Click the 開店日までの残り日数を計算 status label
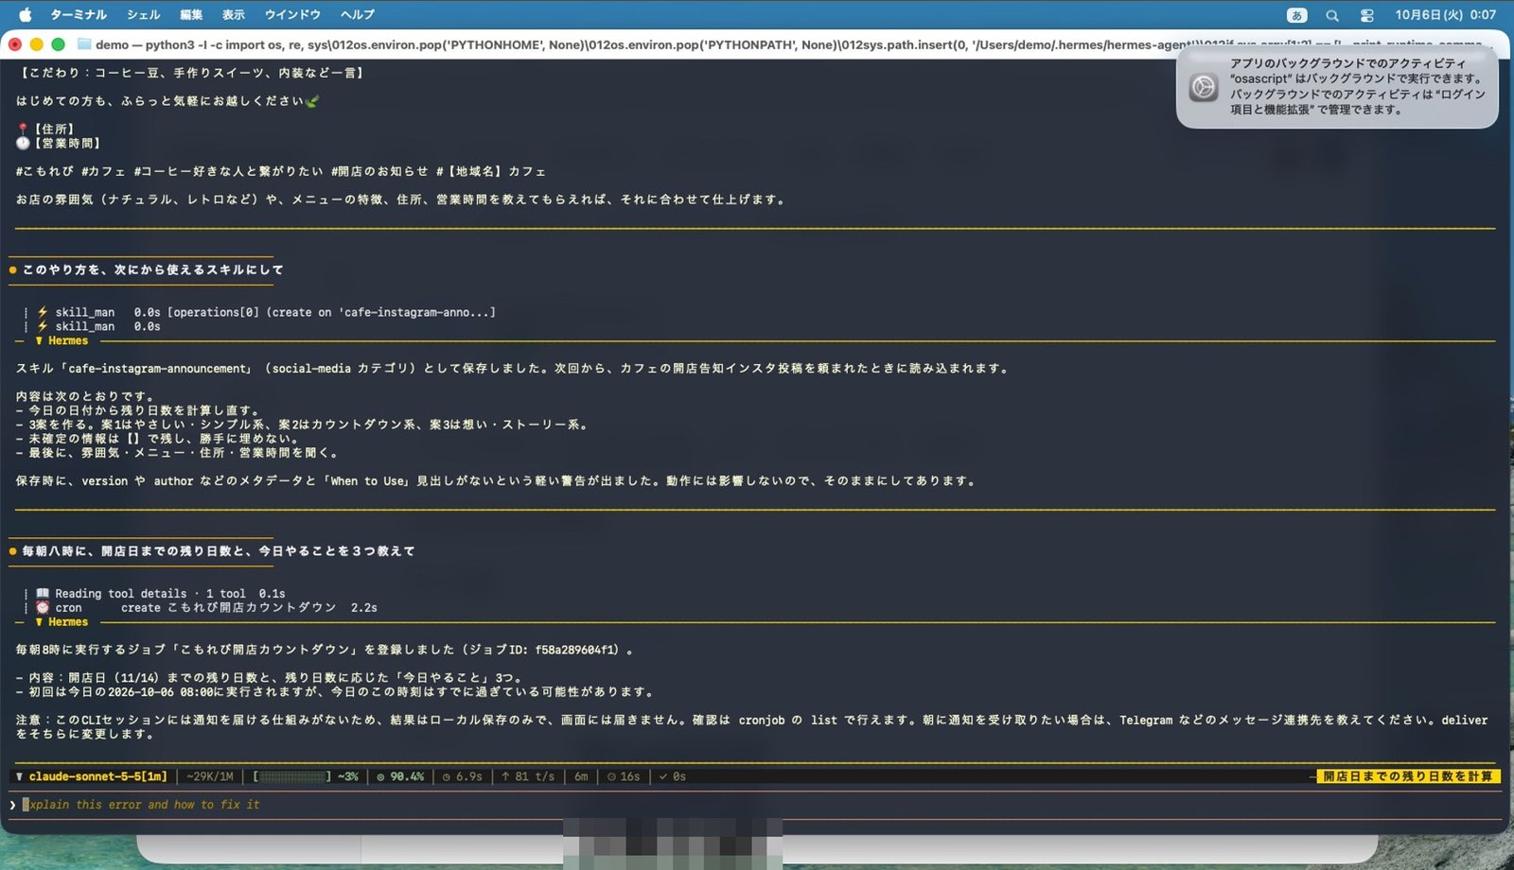 [1407, 776]
